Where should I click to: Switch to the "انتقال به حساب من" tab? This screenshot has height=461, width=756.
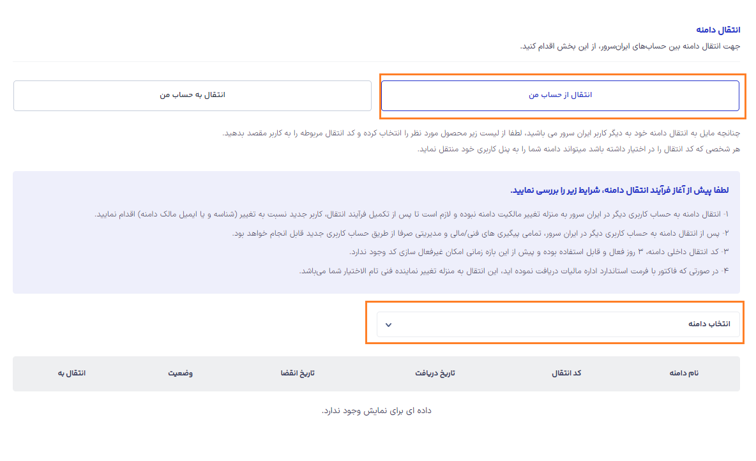(x=192, y=95)
